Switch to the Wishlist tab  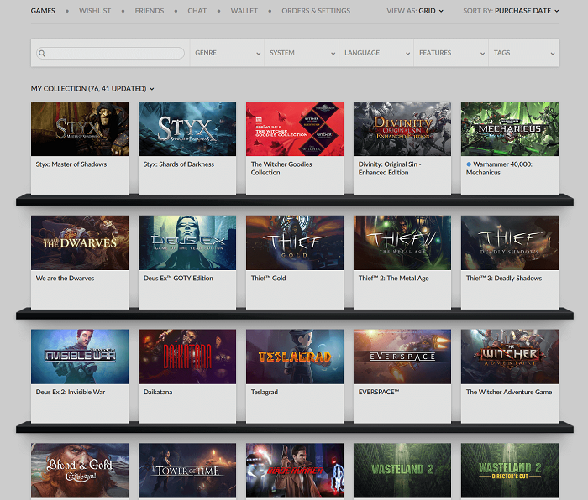(94, 11)
